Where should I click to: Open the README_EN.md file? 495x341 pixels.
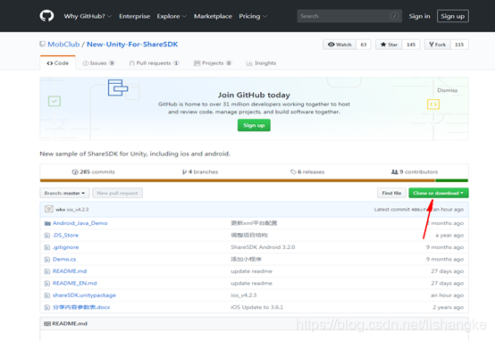click(74, 283)
